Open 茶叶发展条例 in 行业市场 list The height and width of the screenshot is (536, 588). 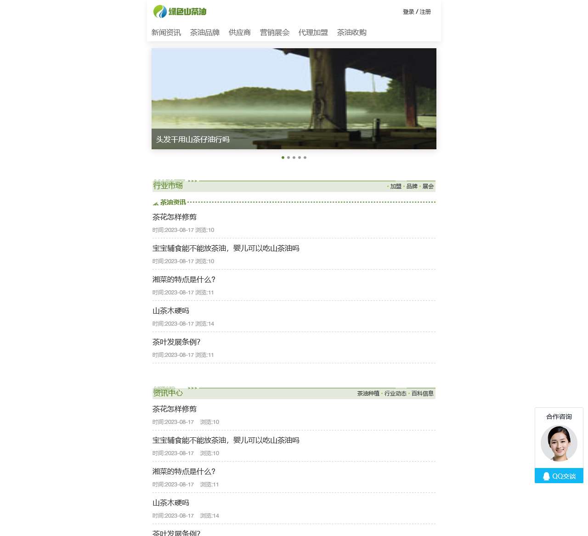coord(176,342)
